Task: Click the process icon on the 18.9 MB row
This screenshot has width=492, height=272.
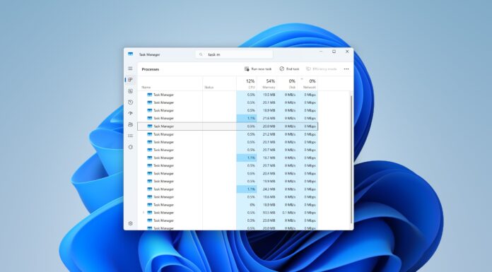Action: pyautogui.click(x=150, y=110)
